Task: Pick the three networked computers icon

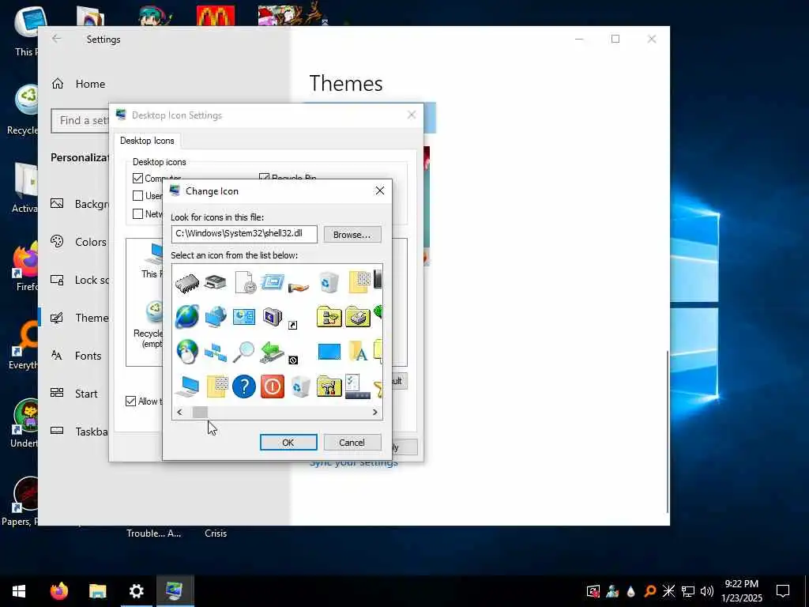Action: point(216,353)
